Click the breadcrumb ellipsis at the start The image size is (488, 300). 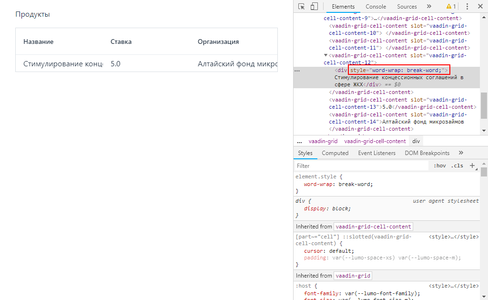point(299,141)
